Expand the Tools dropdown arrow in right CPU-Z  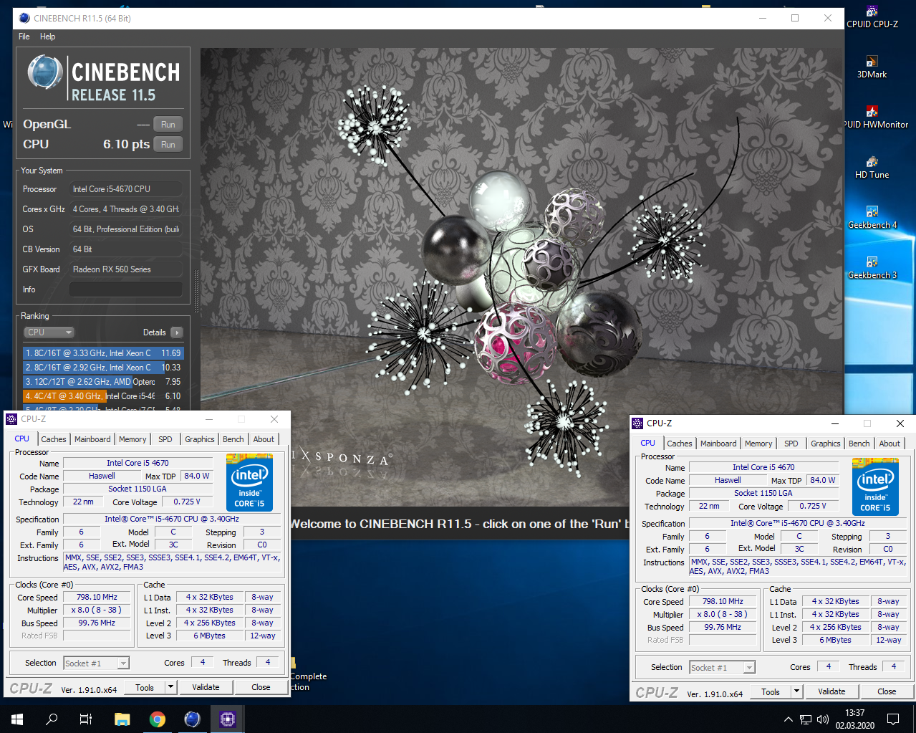[796, 691]
